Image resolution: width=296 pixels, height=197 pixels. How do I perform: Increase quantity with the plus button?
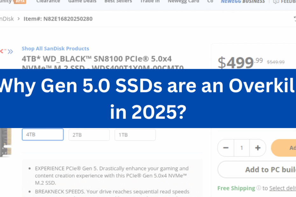click(258, 148)
